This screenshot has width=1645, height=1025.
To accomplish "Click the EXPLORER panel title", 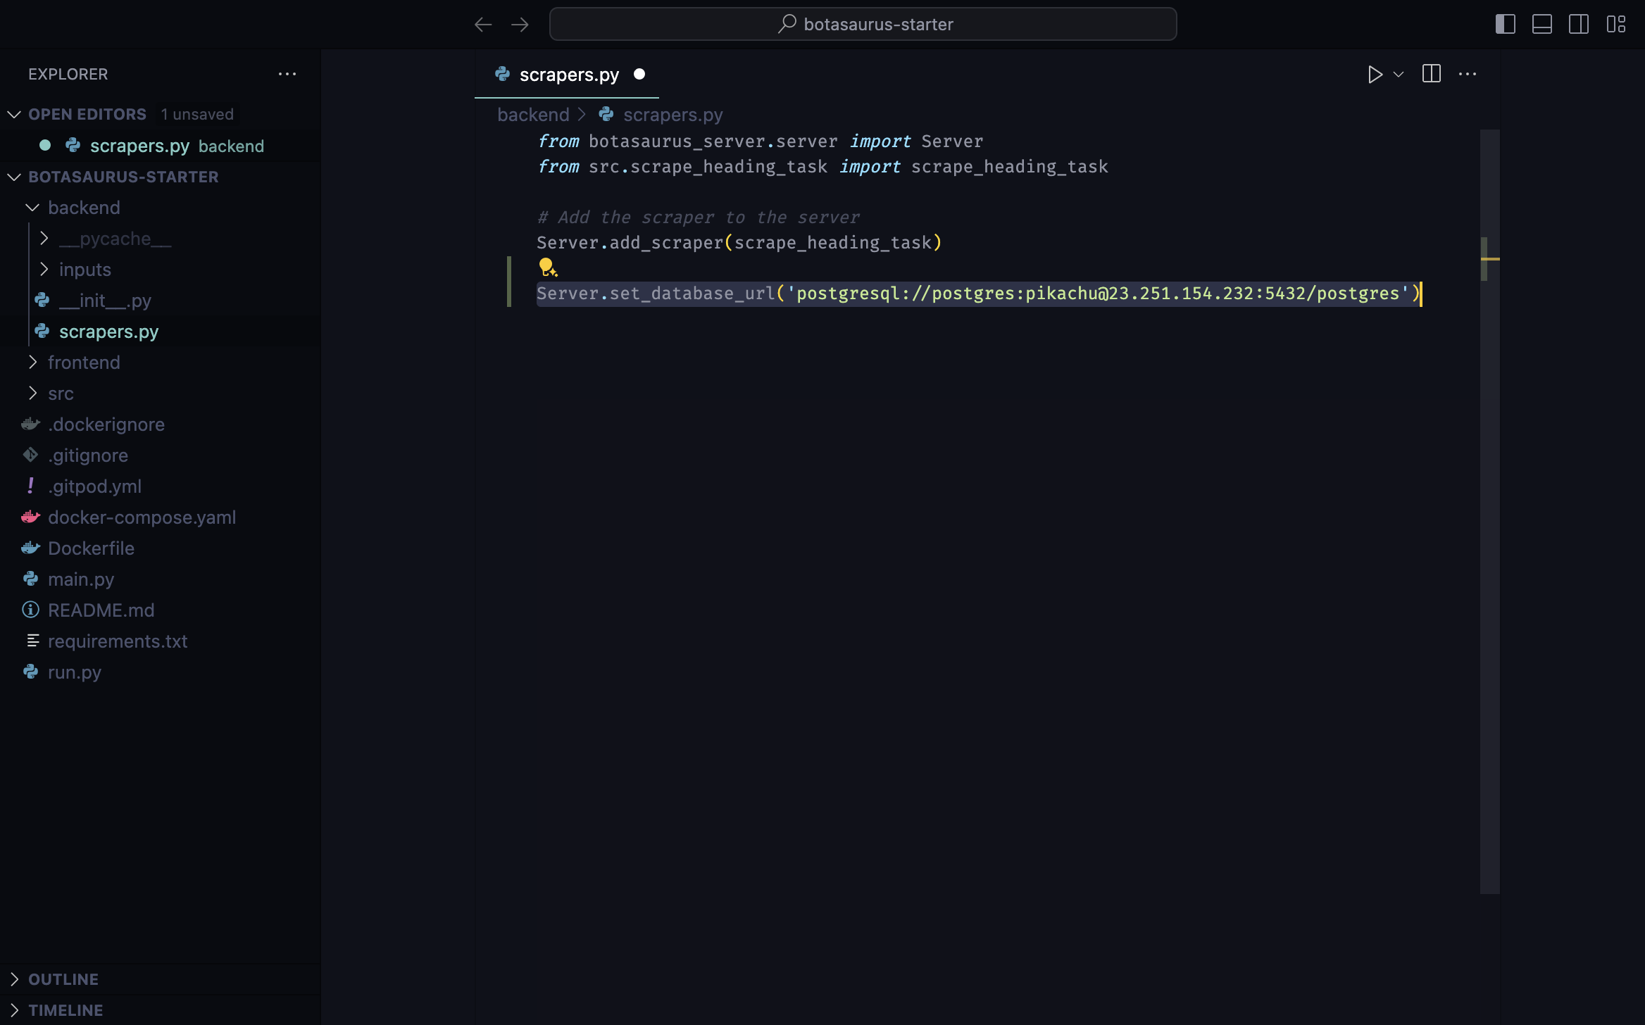I will click(x=68, y=74).
